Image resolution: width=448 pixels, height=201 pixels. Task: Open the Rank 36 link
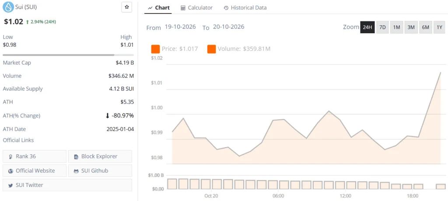click(35, 156)
